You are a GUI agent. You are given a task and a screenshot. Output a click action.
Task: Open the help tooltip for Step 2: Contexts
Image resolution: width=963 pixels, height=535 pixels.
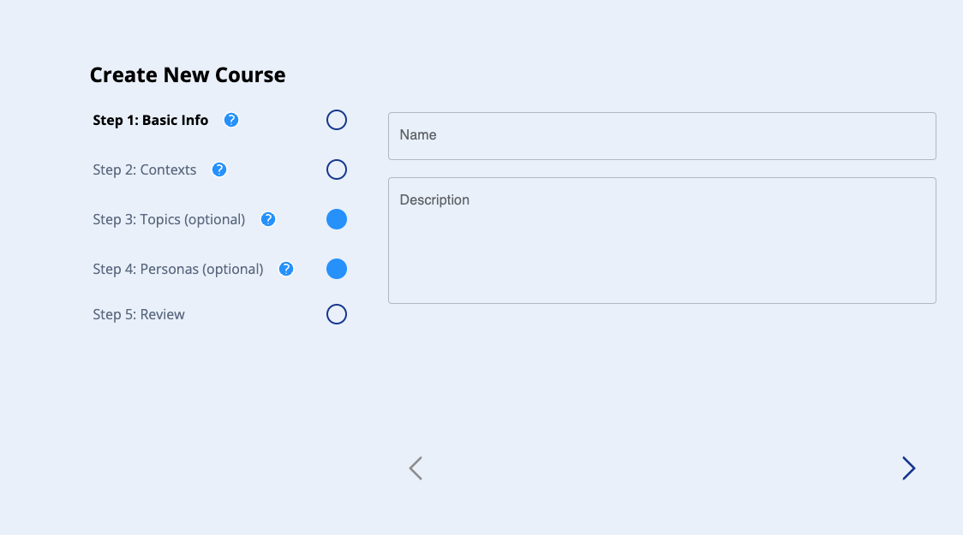click(219, 169)
